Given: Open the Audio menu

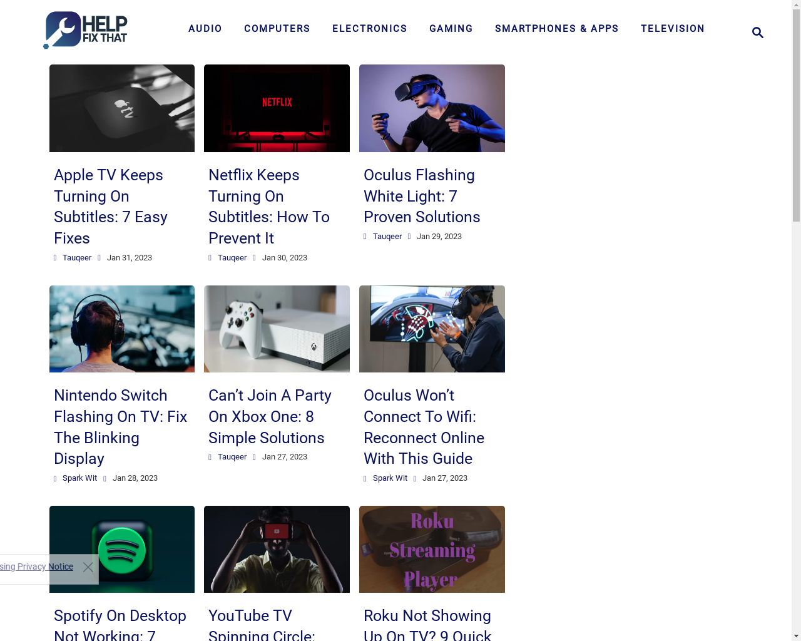Looking at the screenshot, I should pyautogui.click(x=205, y=29).
